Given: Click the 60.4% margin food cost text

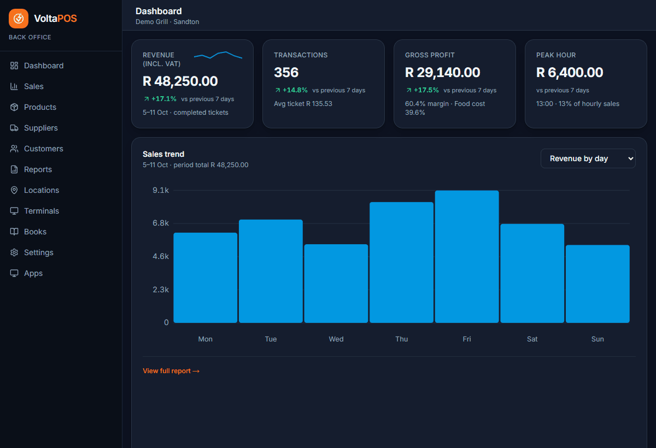Looking at the screenshot, I should [x=445, y=108].
